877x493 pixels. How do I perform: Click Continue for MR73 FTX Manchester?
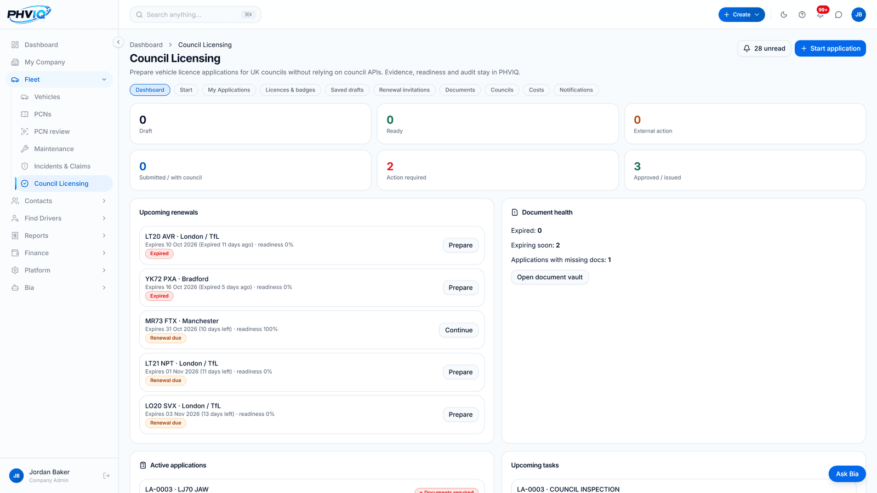tap(459, 330)
